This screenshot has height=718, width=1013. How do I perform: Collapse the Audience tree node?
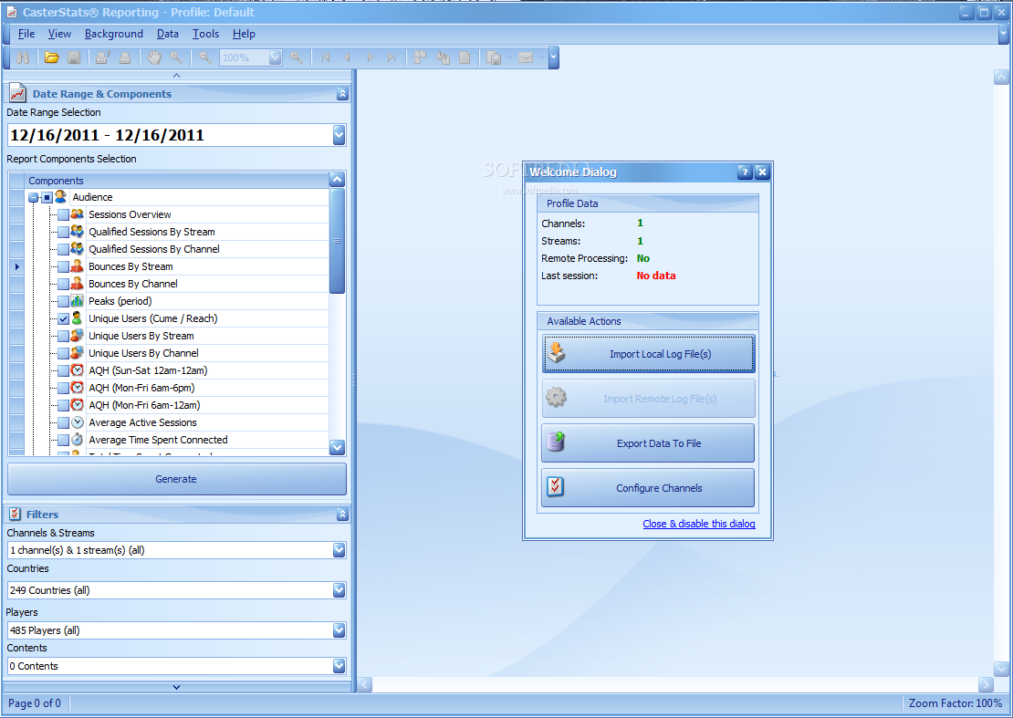click(x=34, y=198)
